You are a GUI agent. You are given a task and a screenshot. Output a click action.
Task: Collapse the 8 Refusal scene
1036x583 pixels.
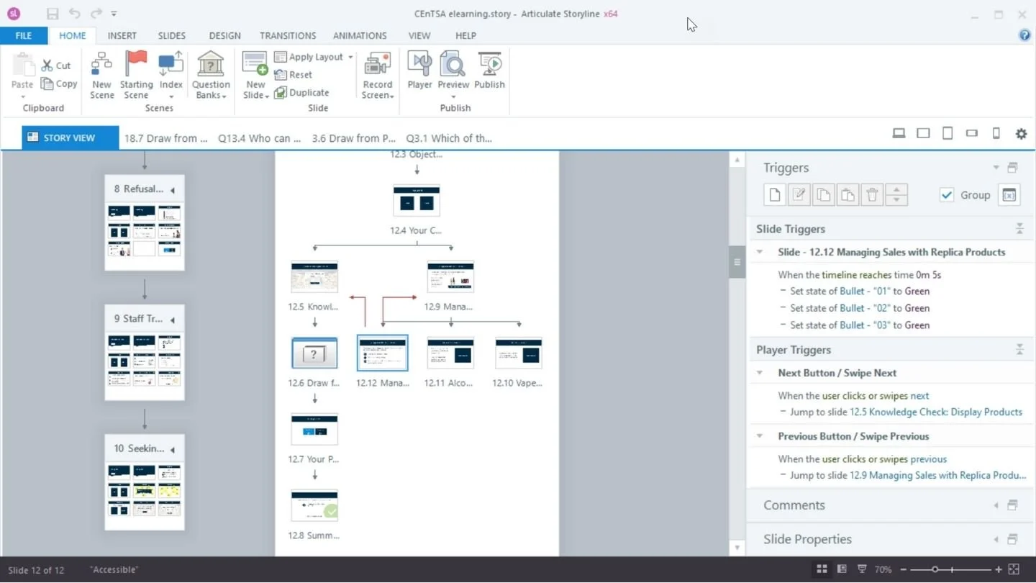(173, 190)
